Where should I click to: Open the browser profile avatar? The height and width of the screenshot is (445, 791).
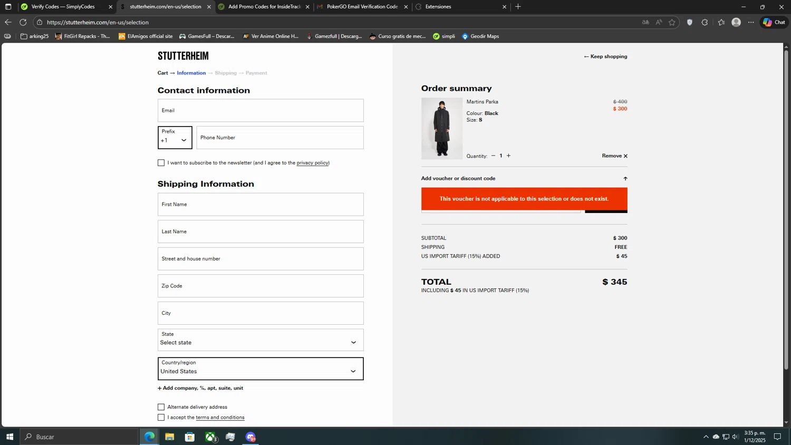click(x=736, y=22)
